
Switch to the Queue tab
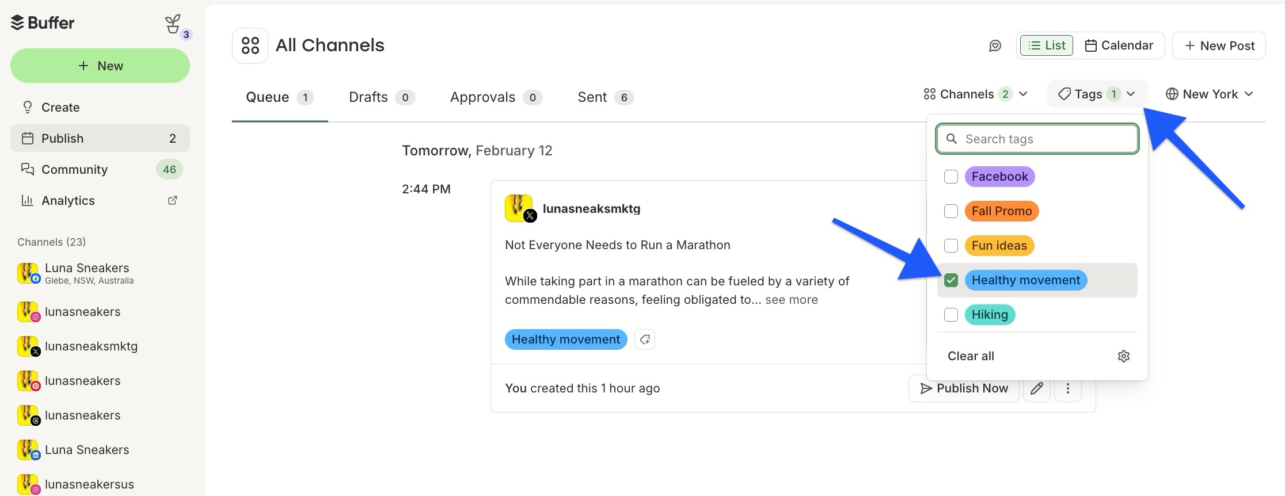pos(280,97)
